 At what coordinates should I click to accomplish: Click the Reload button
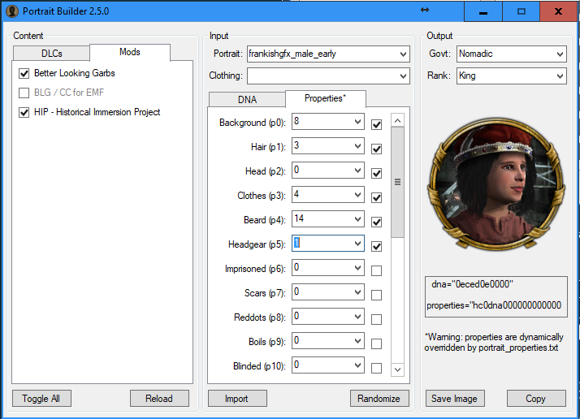[159, 398]
